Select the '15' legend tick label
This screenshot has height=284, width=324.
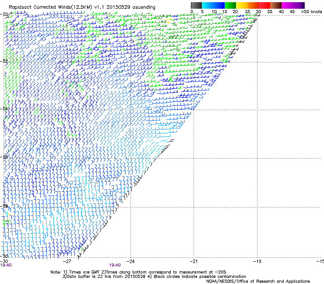(225, 12)
